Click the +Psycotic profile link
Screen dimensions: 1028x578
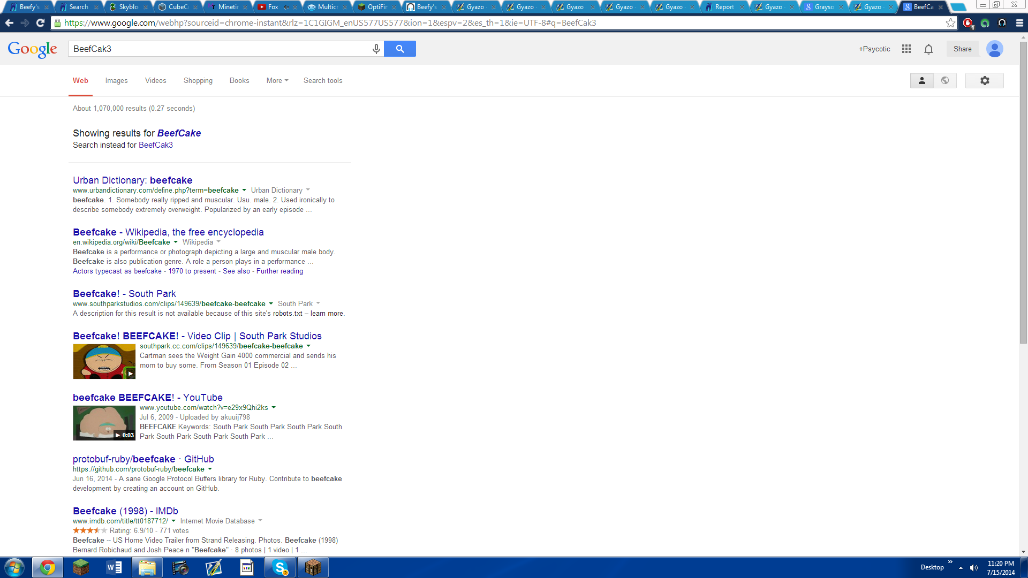point(874,49)
